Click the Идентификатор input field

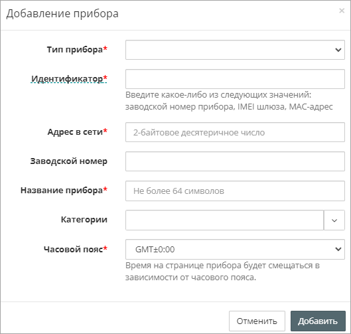(235, 79)
